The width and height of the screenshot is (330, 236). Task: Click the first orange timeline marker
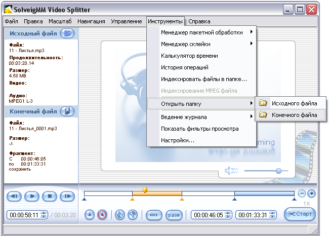pos(132,199)
